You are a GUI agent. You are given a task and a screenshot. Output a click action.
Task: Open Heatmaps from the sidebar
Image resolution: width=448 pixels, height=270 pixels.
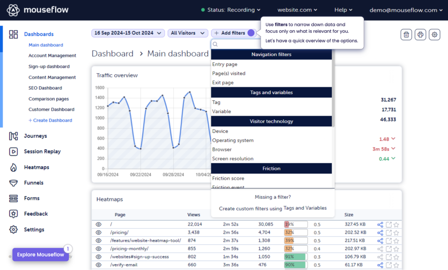[36, 167]
